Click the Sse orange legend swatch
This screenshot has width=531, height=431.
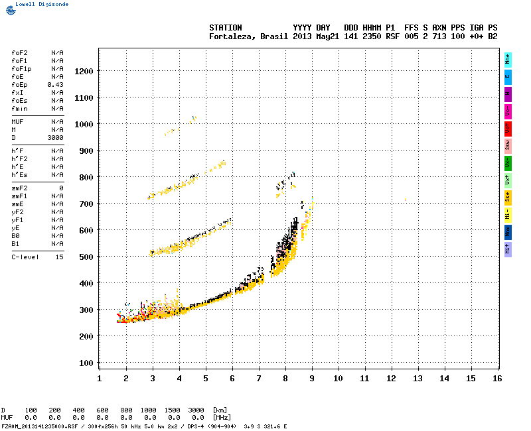[x=508, y=198]
